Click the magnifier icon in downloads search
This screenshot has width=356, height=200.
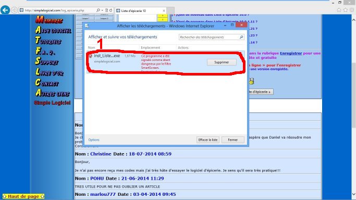pyautogui.click(x=241, y=37)
